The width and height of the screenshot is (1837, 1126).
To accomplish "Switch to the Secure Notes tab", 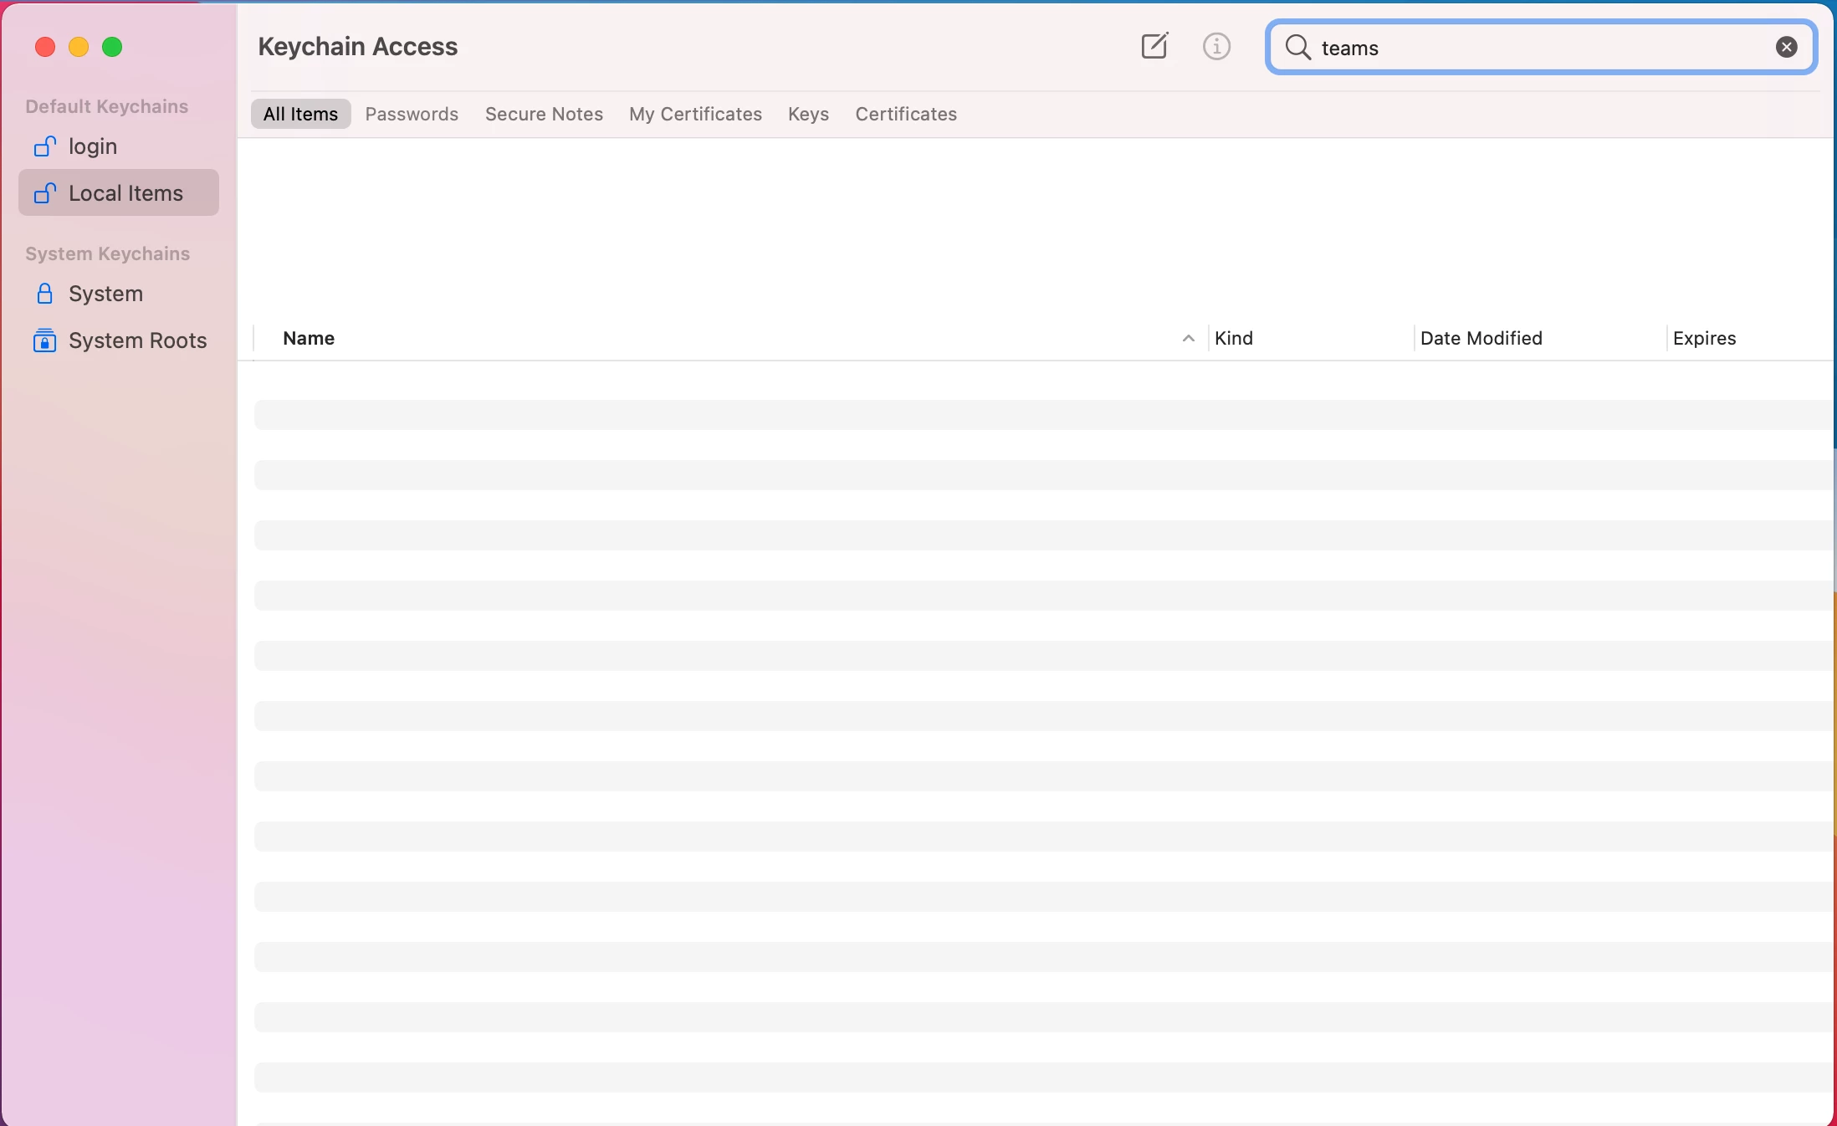I will pos(544,114).
